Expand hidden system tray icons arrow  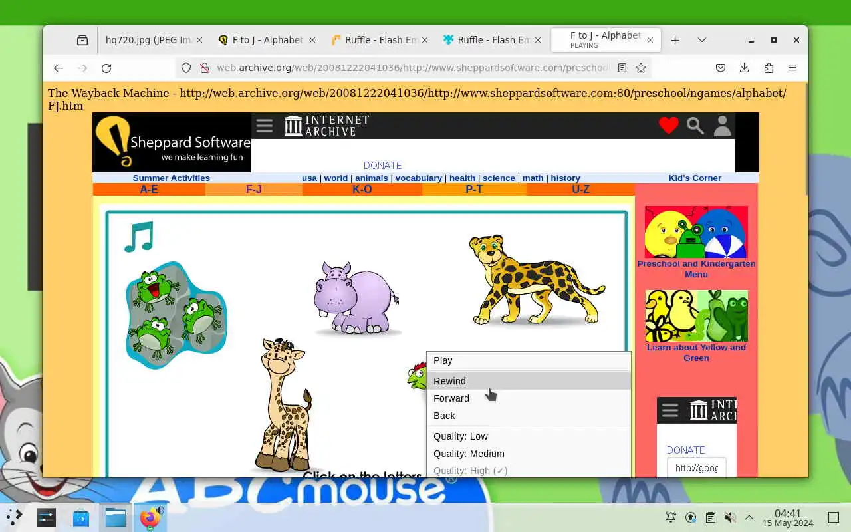749,517
